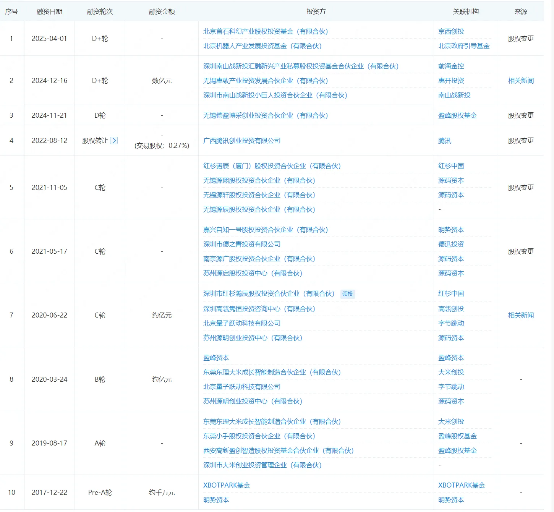The image size is (554, 512).
Task: Click the 广西腾讯创业投资有限公司 link
Action: [x=242, y=141]
